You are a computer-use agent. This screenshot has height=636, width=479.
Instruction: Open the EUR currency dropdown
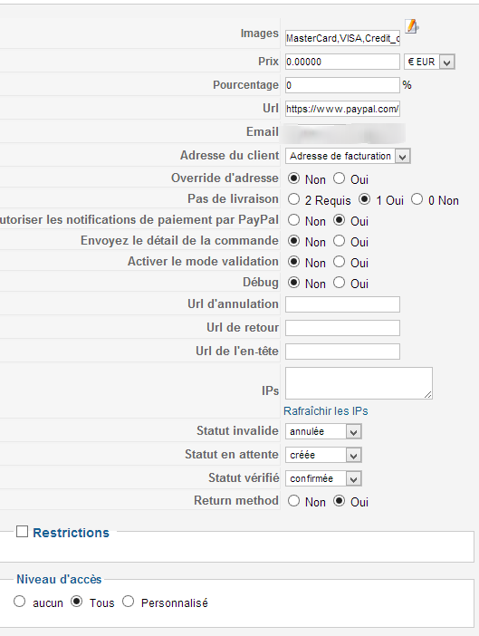(x=429, y=62)
